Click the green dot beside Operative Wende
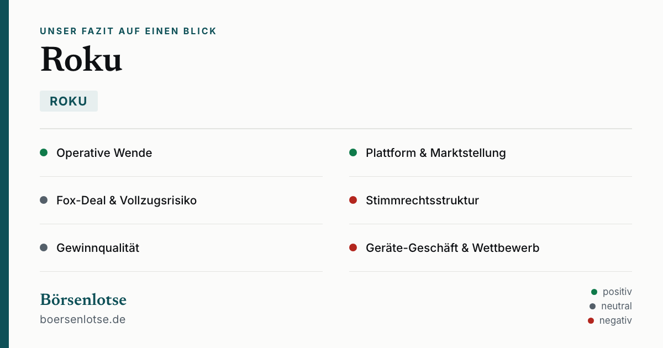The height and width of the screenshot is (348, 663). pos(44,152)
